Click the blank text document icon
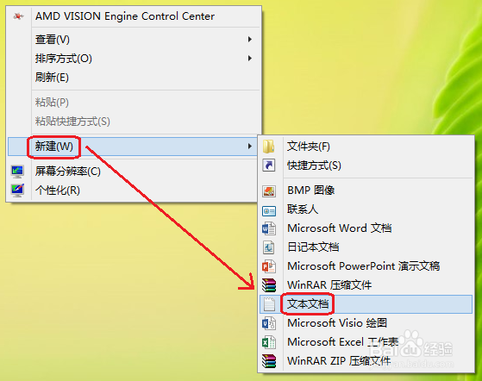Screen dimensions: 482x381 [269, 304]
